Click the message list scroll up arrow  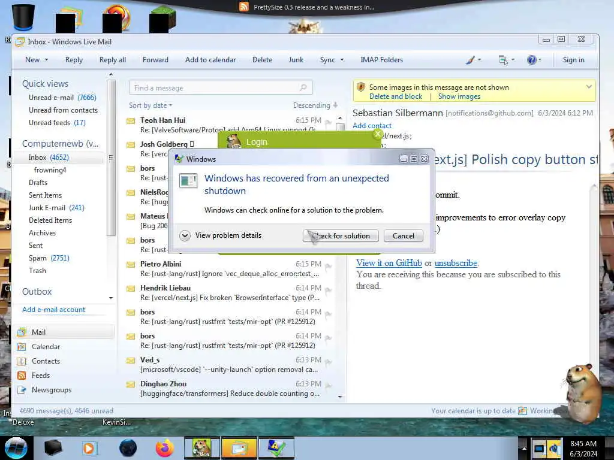(340, 118)
